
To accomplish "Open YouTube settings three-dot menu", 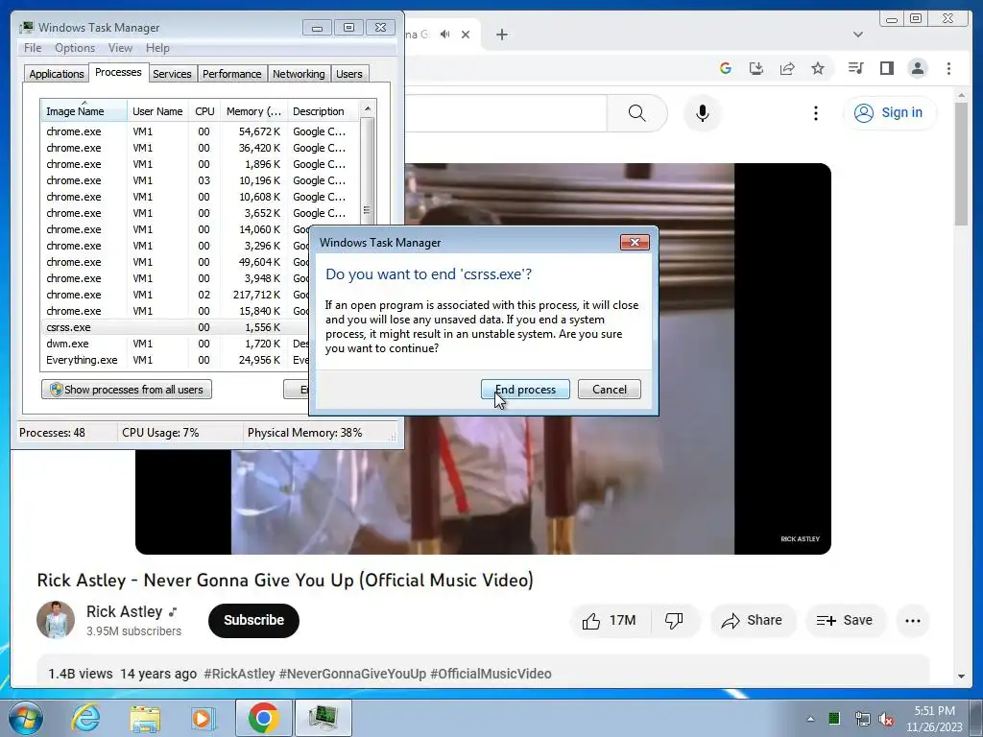I will 816,113.
